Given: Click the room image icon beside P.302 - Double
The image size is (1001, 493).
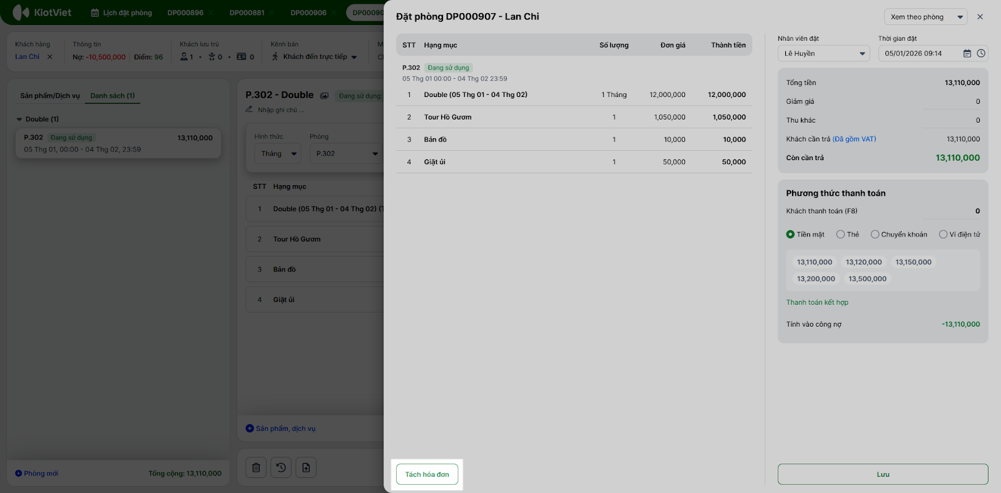Looking at the screenshot, I should click(x=325, y=96).
